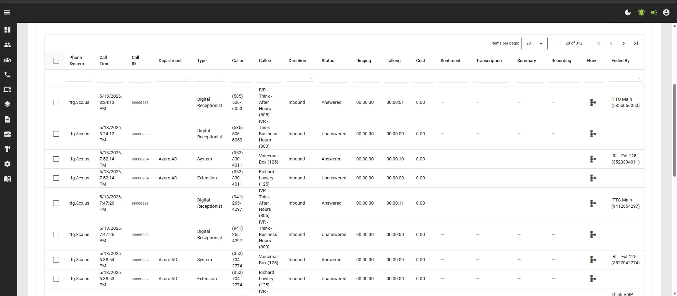Open the Users sidebar icon
The width and height of the screenshot is (677, 296).
tap(7, 45)
